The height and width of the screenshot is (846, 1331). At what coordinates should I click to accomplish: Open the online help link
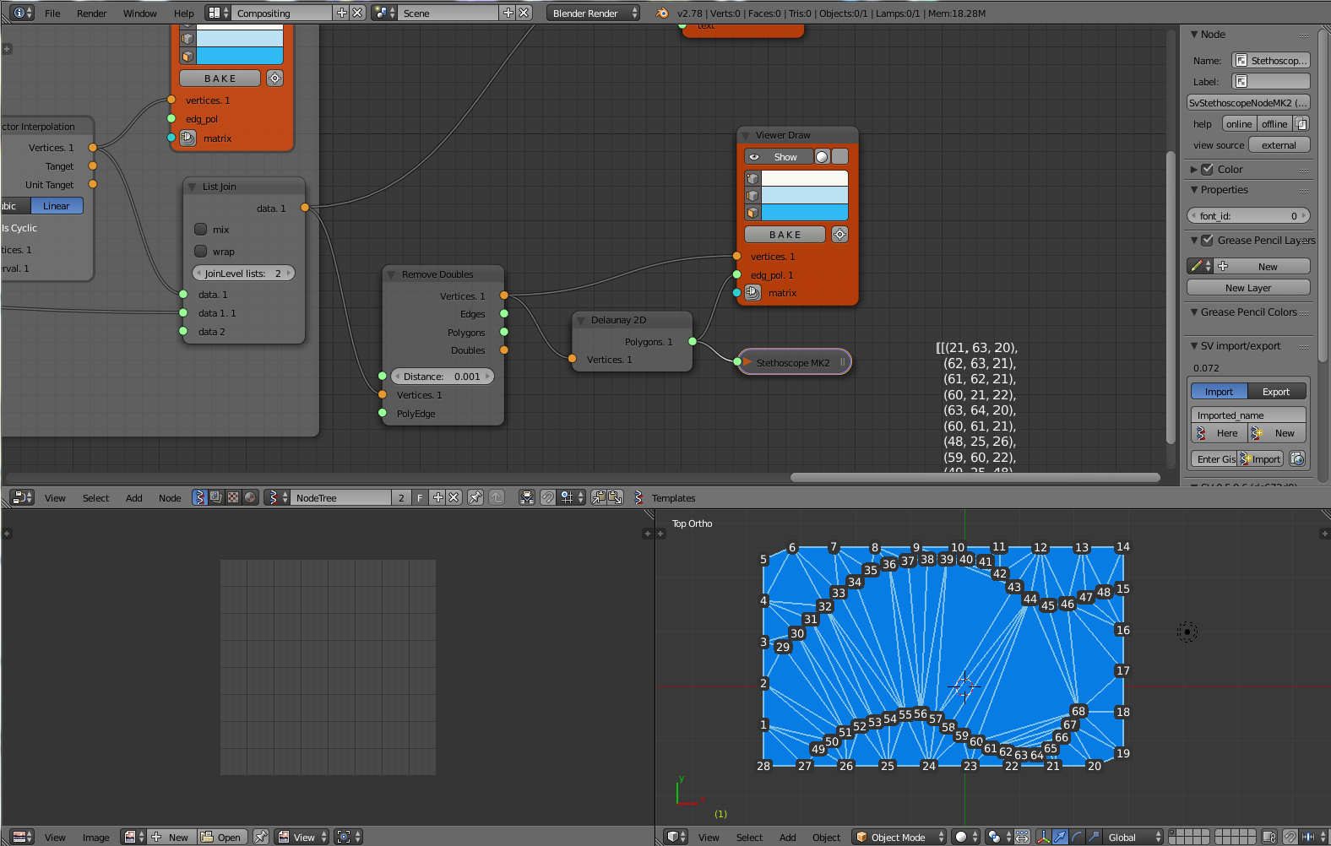pyautogui.click(x=1239, y=124)
